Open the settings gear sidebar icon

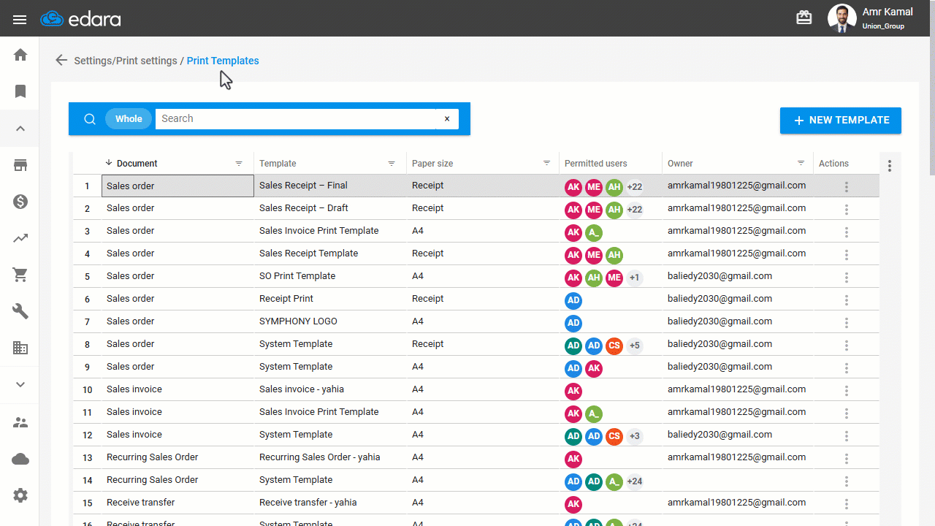coord(20,495)
